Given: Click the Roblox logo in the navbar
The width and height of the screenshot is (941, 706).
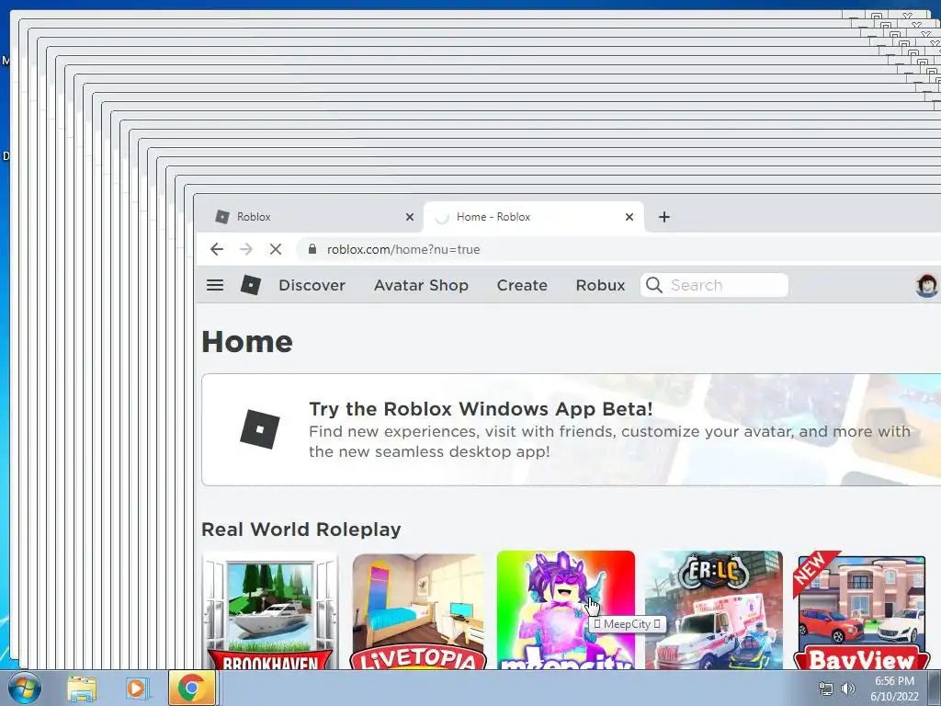Looking at the screenshot, I should (x=250, y=285).
